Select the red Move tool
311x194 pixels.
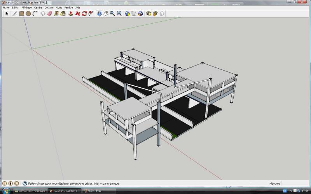(78, 14)
